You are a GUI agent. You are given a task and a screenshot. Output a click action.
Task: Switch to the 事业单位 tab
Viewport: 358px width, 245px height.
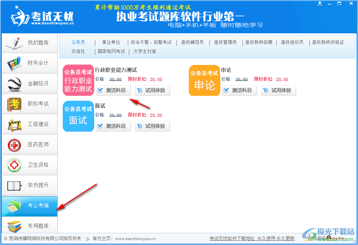(111, 42)
